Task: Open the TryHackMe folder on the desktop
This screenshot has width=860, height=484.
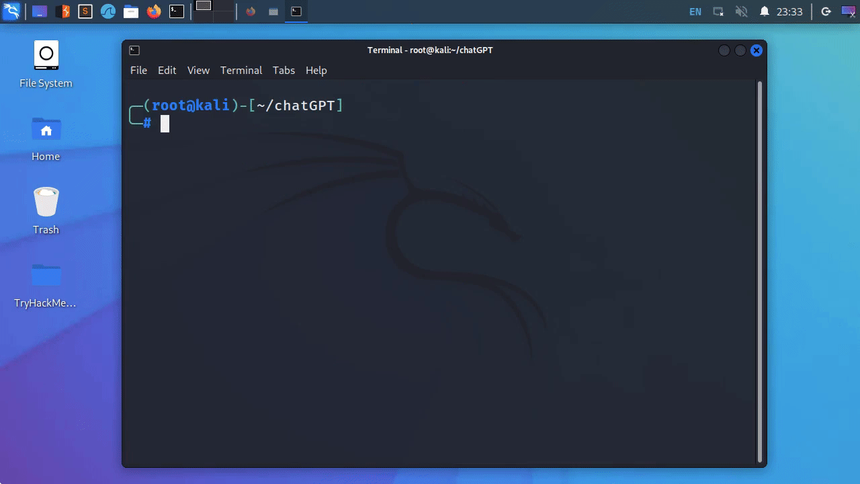Action: (45, 275)
